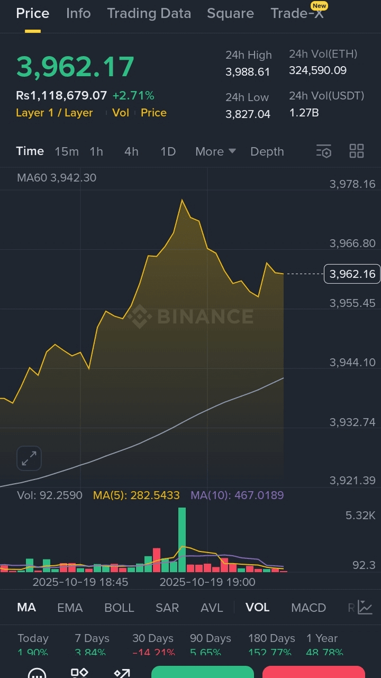Tap the share arrow icon in bottom bar

[122, 673]
